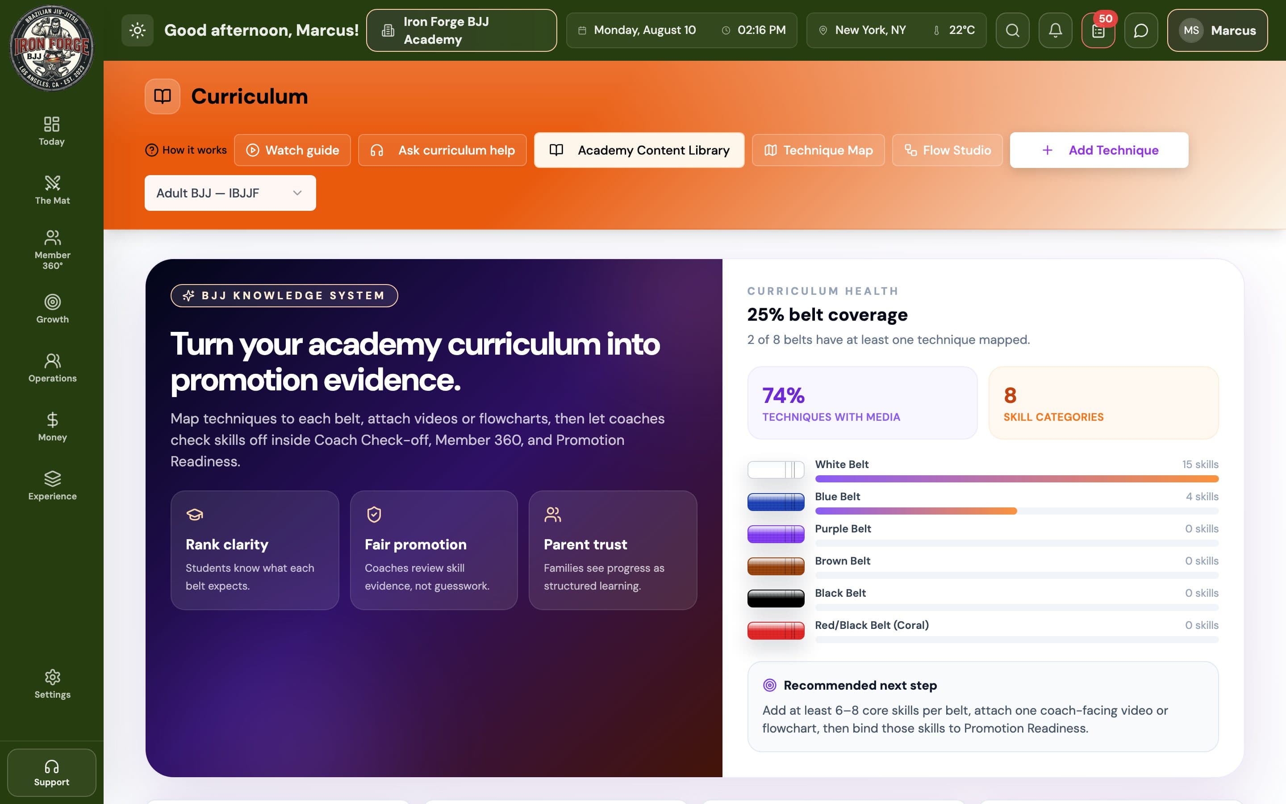1286x804 pixels.
Task: Click the red coral belt swatch
Action: (x=776, y=631)
